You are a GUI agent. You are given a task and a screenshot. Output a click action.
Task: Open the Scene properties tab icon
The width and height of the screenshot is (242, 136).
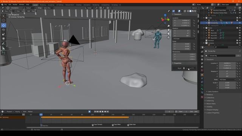[202, 67]
